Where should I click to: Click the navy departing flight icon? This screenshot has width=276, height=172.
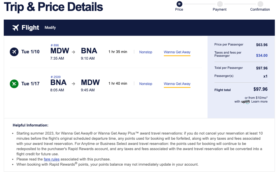click(x=14, y=52)
